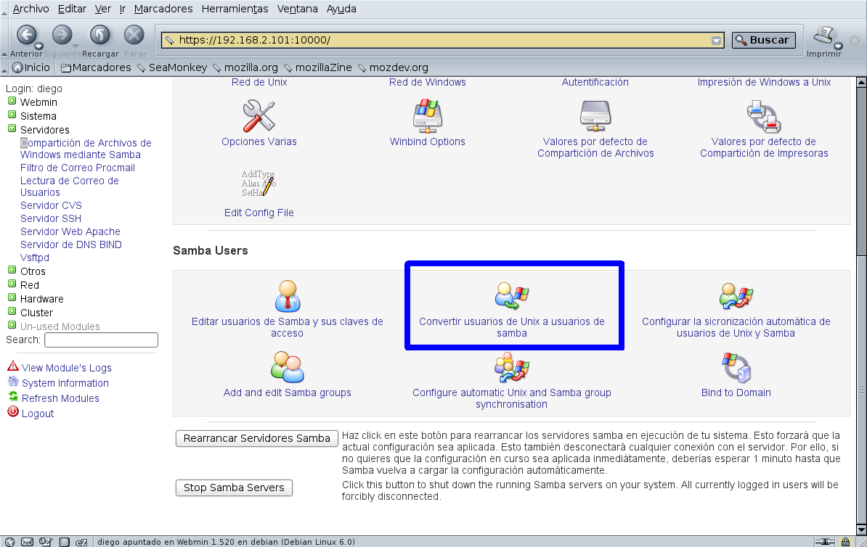
Task: Open Servidor de DNS BIND link
Action: point(70,244)
